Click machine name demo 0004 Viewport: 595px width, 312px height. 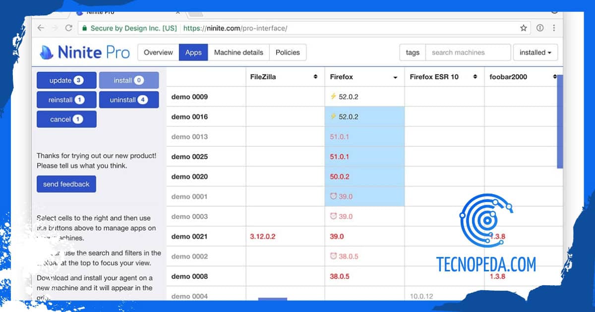(x=189, y=296)
